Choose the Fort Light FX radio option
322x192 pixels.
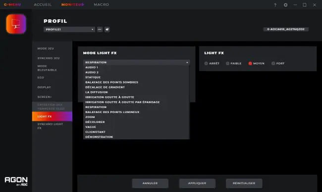278,64
